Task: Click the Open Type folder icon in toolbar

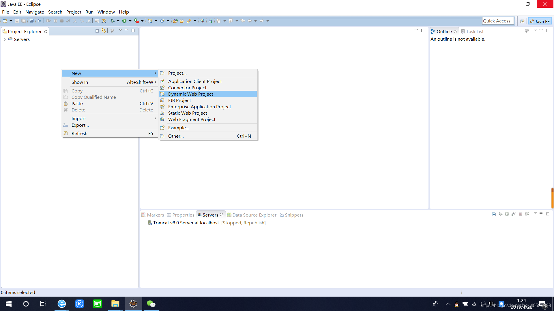Action: tap(175, 21)
